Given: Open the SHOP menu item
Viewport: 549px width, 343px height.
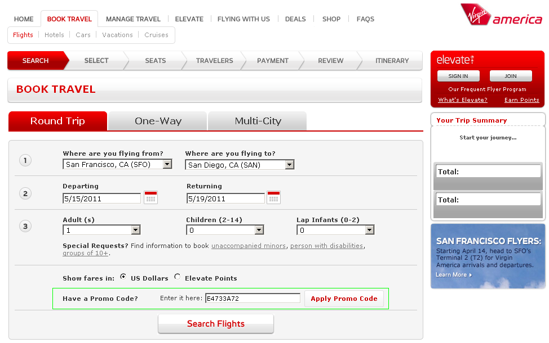Looking at the screenshot, I should (331, 19).
